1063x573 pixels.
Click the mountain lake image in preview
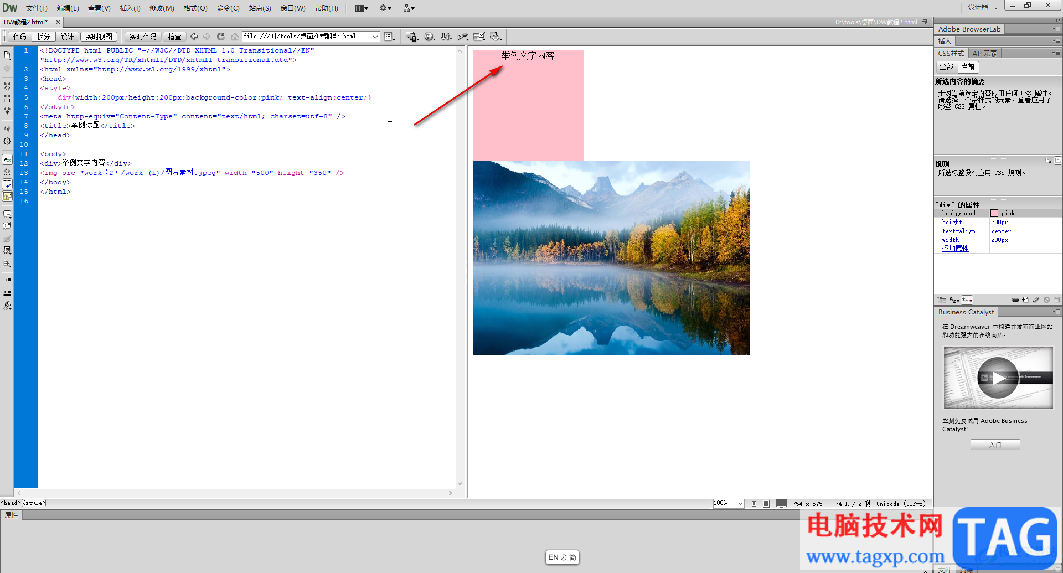click(x=611, y=258)
